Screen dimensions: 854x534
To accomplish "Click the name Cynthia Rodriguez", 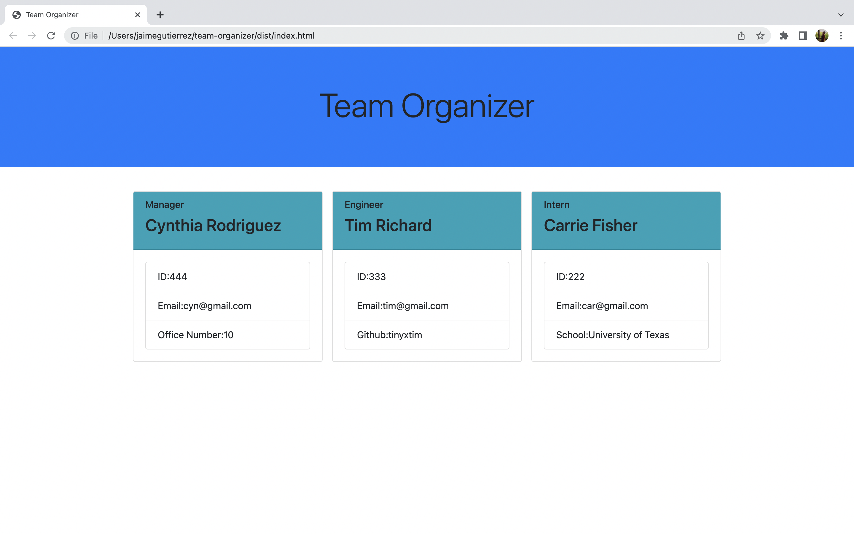I will click(x=213, y=225).
